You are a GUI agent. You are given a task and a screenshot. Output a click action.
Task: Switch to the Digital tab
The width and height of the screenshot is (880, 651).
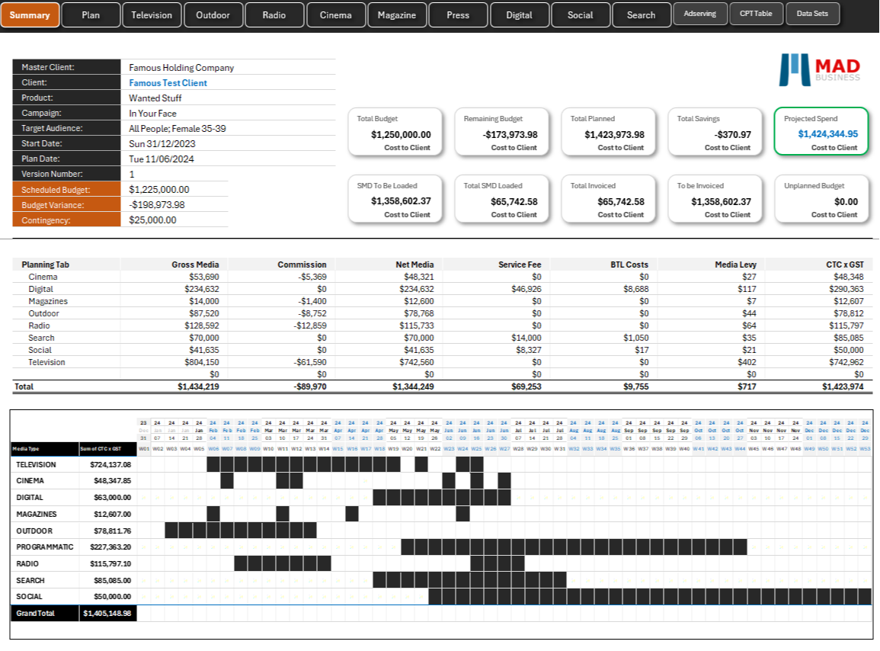coord(519,15)
